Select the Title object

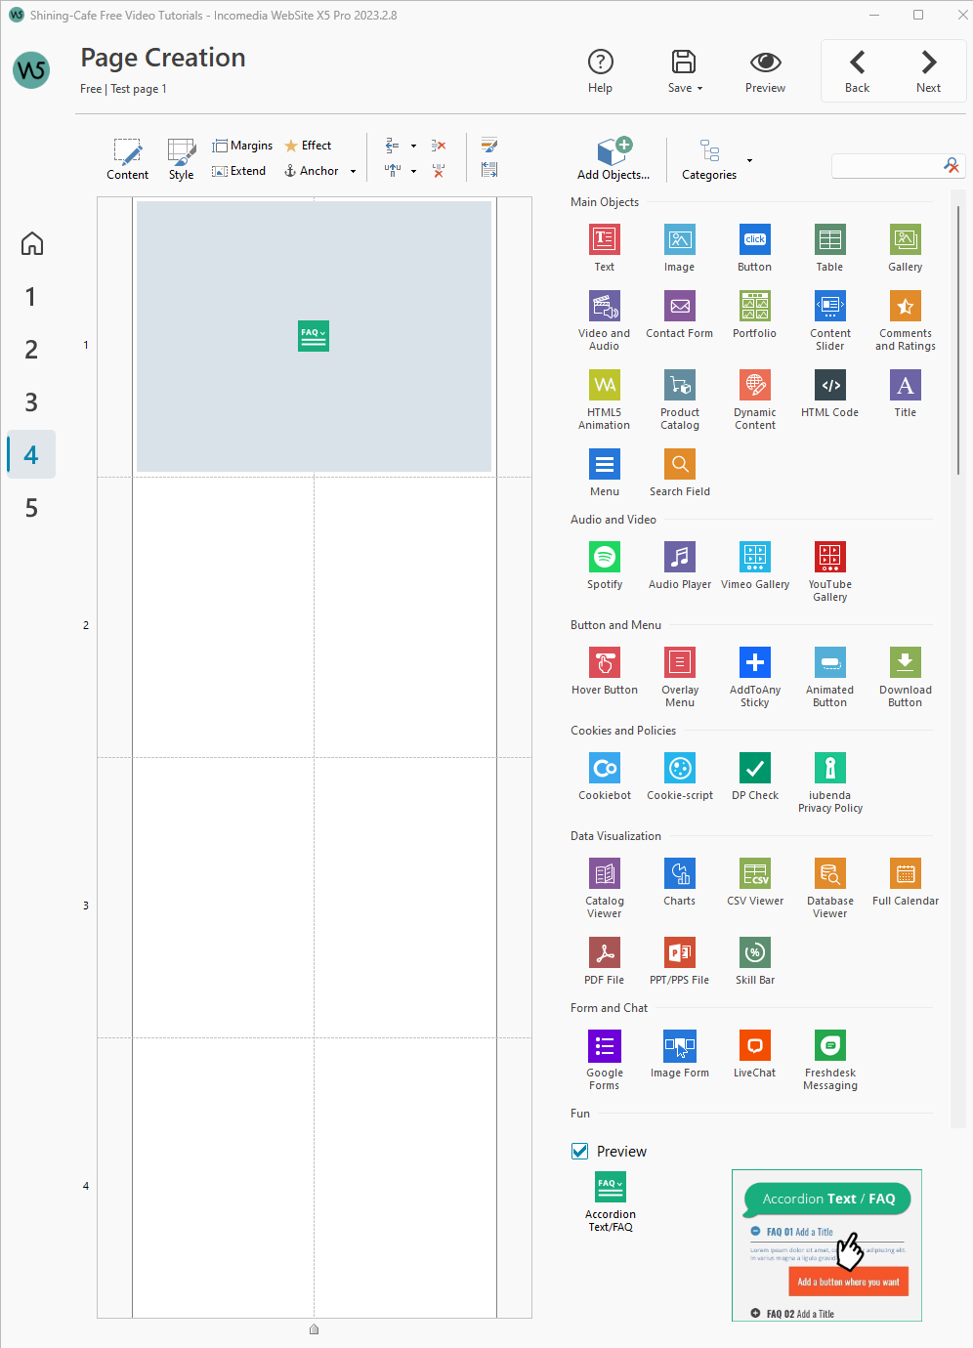tap(905, 385)
